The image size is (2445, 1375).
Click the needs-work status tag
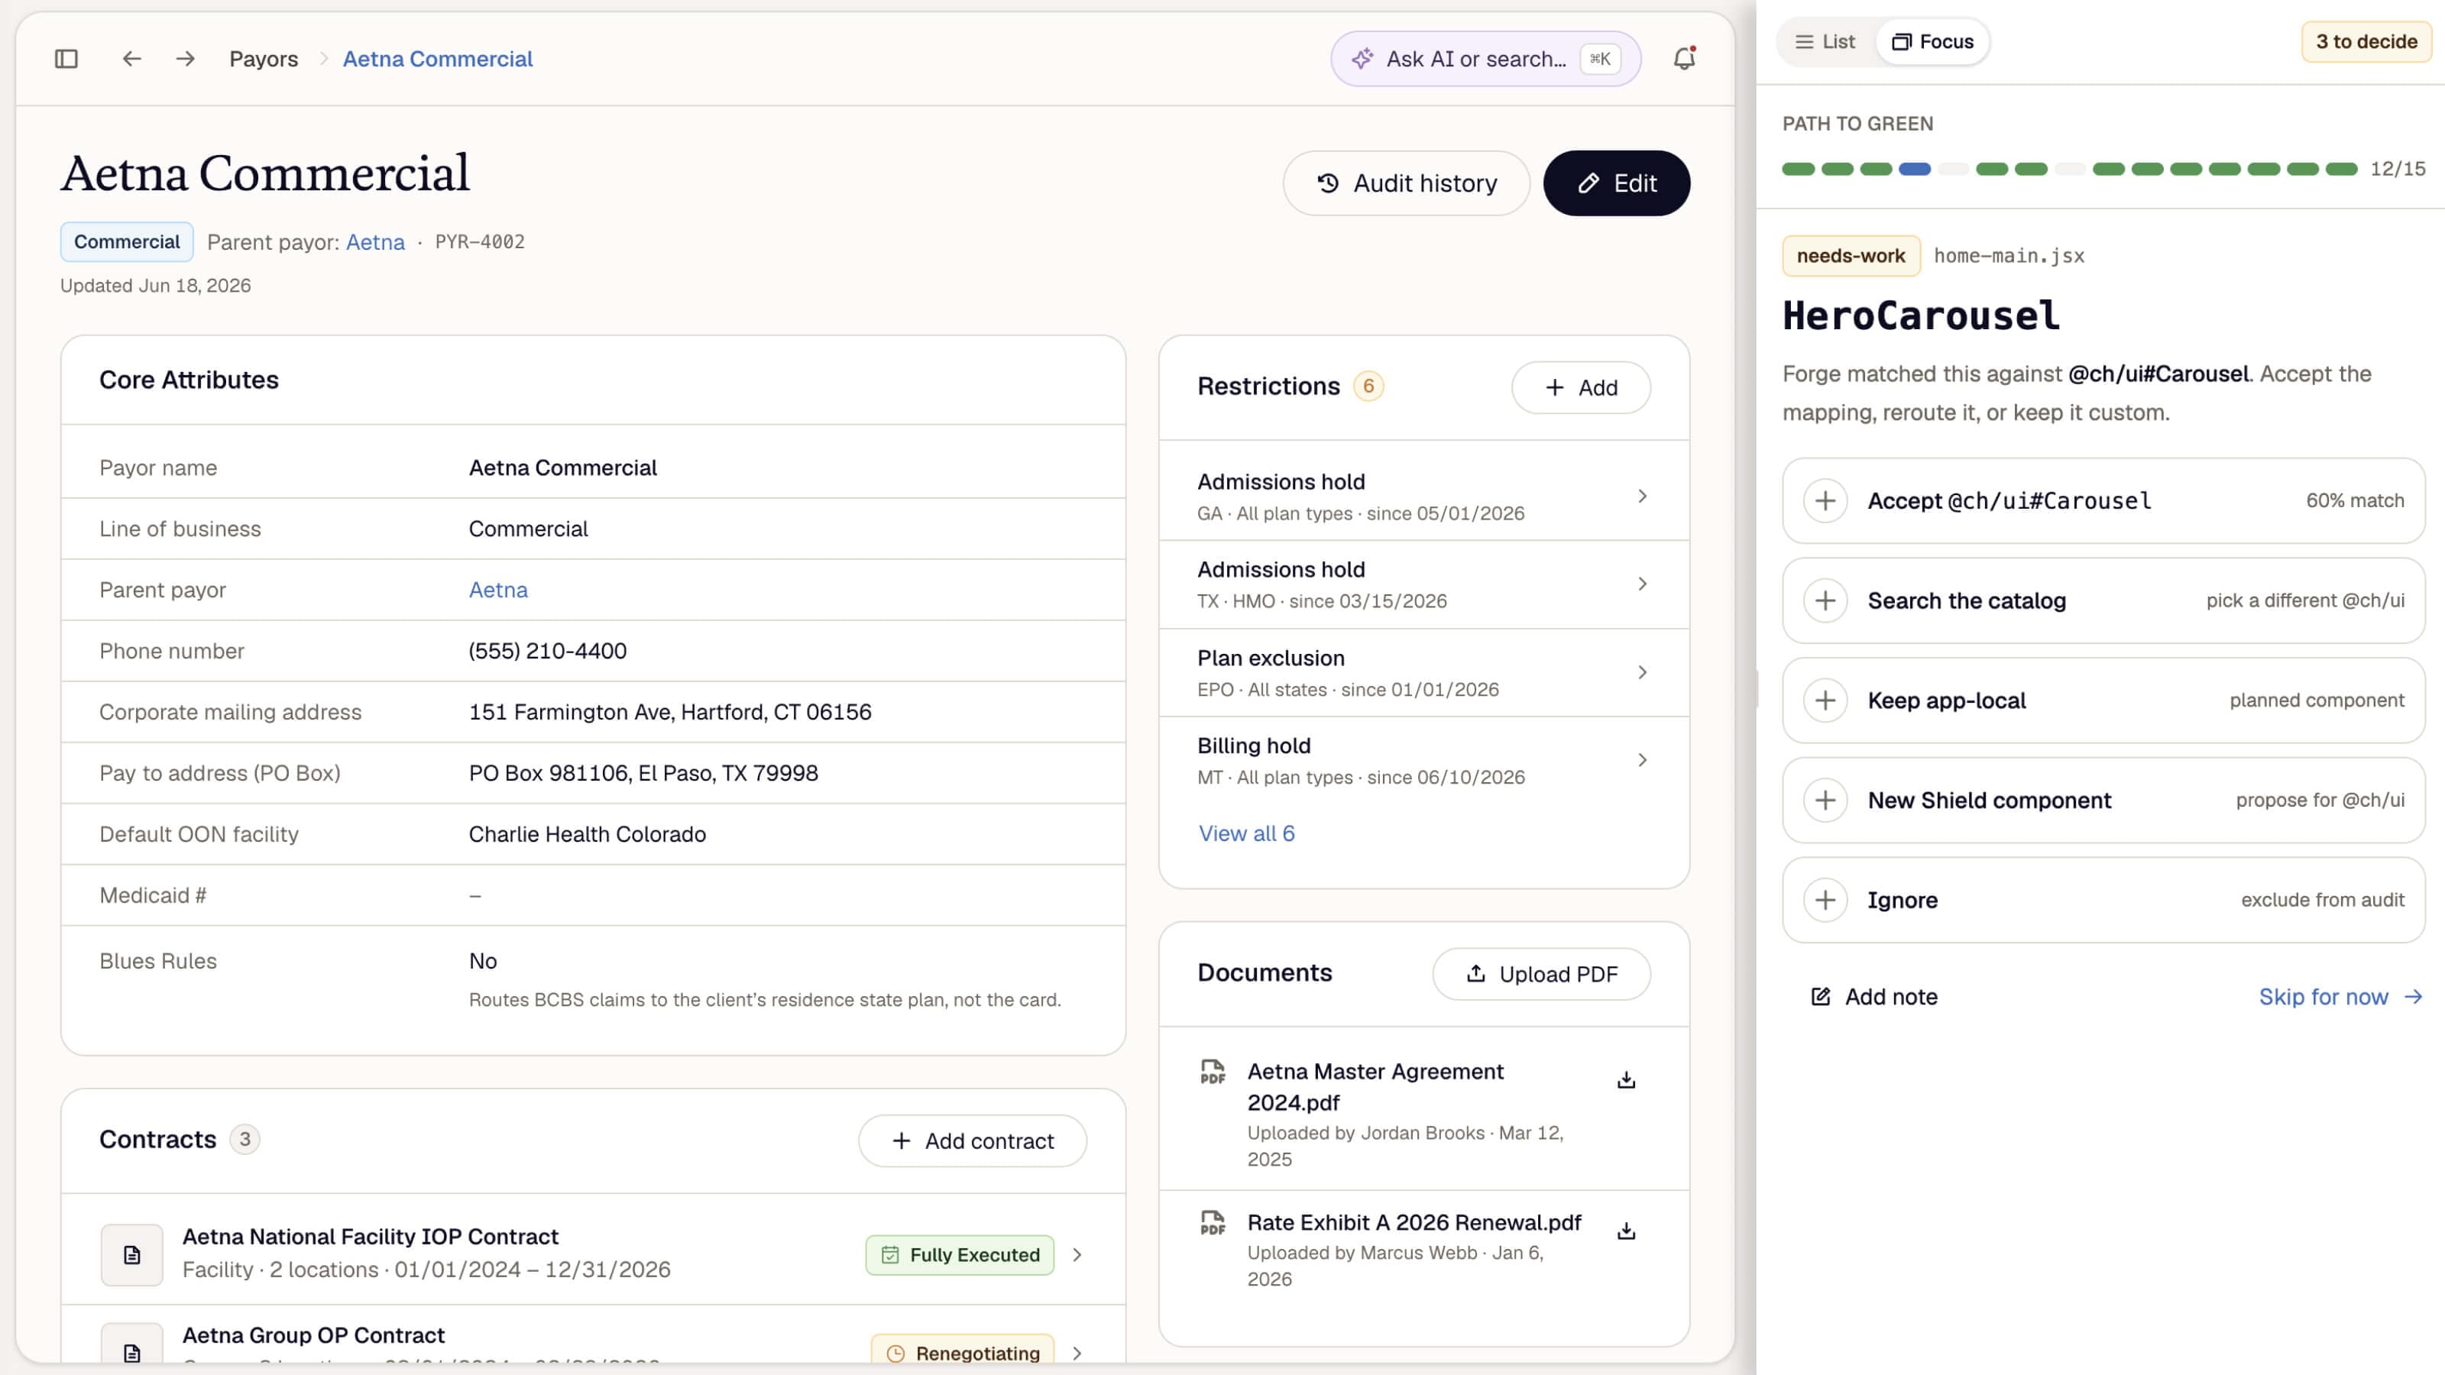[x=1851, y=256]
